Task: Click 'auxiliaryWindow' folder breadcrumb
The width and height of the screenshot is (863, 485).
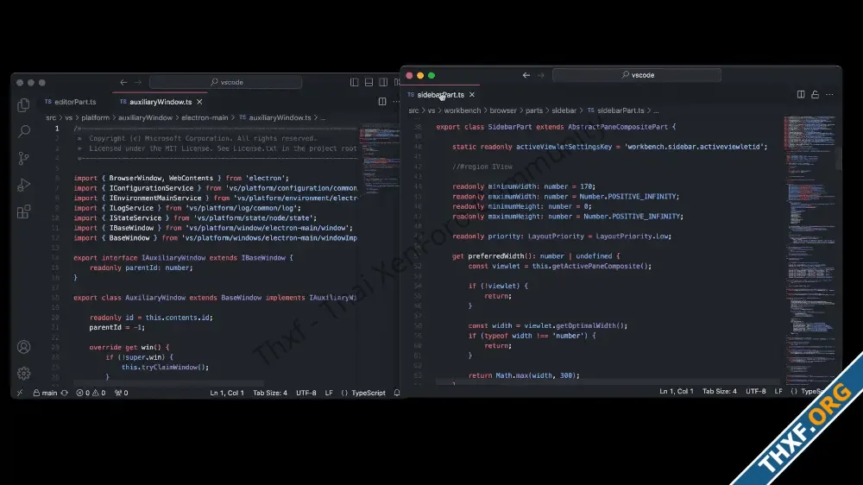Action: click(145, 117)
